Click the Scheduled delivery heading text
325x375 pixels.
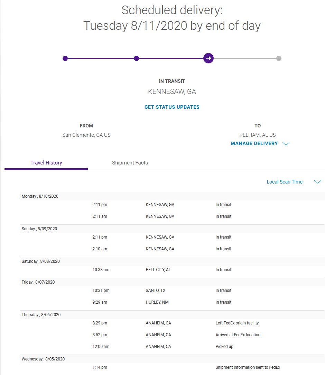click(172, 10)
